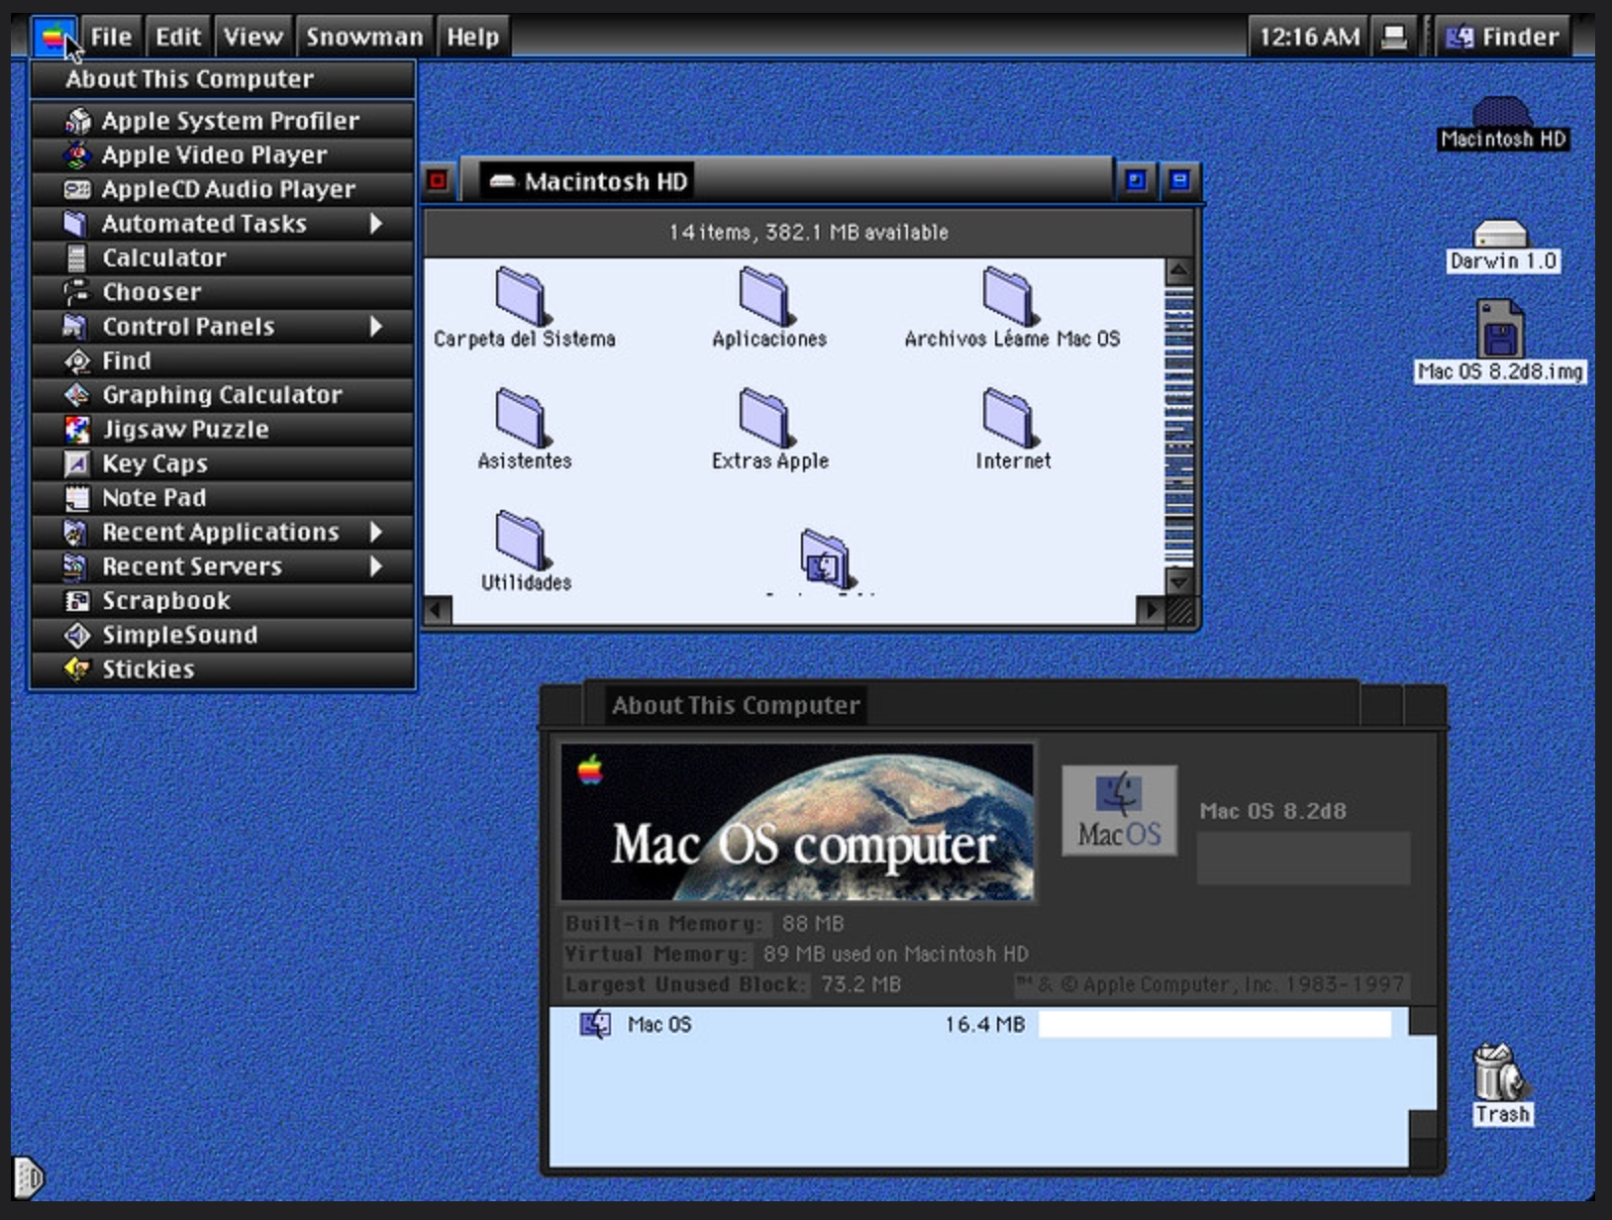The width and height of the screenshot is (1612, 1220).
Task: Open Key Caps
Action: (223, 464)
